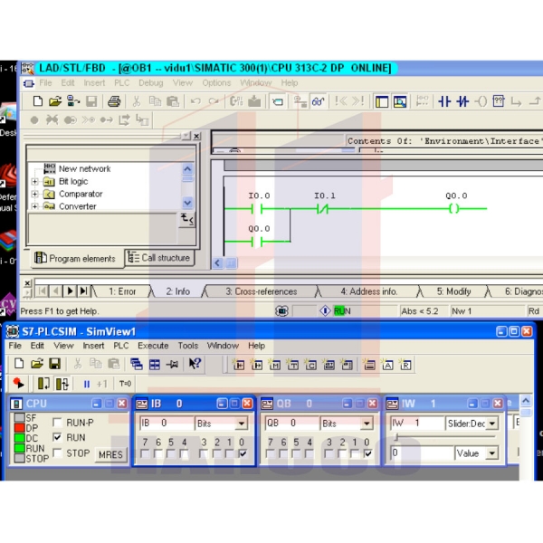Check STOP checkbox in CPU panel
Screen dimensions: 543x543
pyautogui.click(x=57, y=452)
